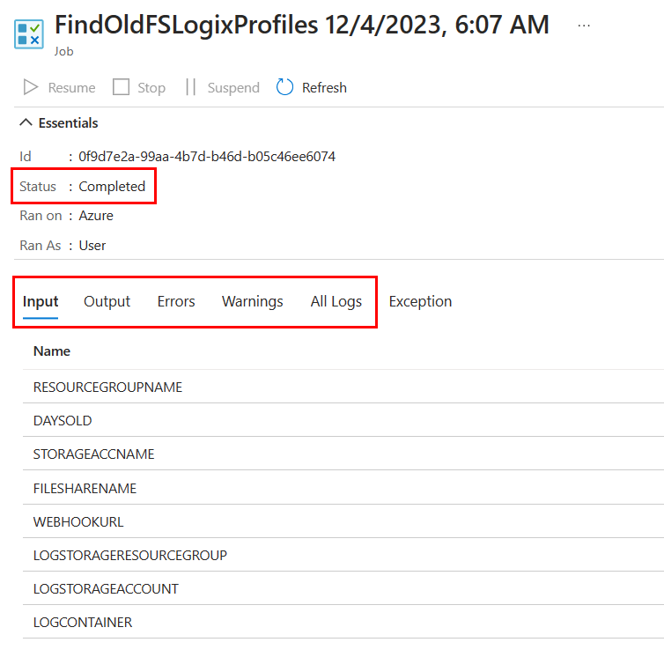
Task: Click the job Id value text
Action: (x=206, y=157)
